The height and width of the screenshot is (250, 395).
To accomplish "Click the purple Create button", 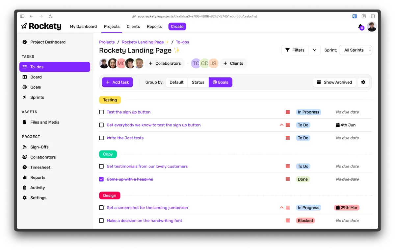I will [177, 27].
